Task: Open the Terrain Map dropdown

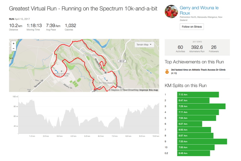Action: click(145, 45)
